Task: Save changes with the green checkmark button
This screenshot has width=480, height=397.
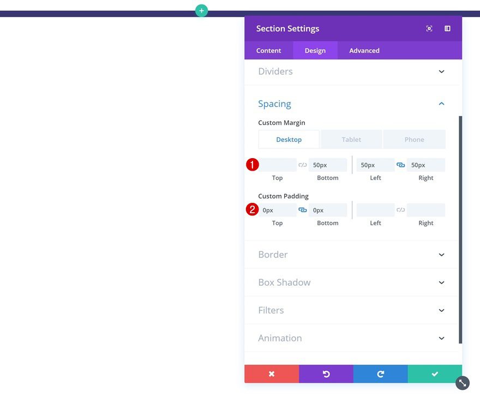Action: click(434, 374)
